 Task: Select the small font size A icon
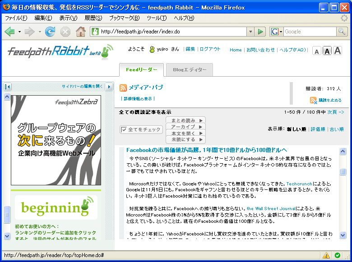pos(316,51)
